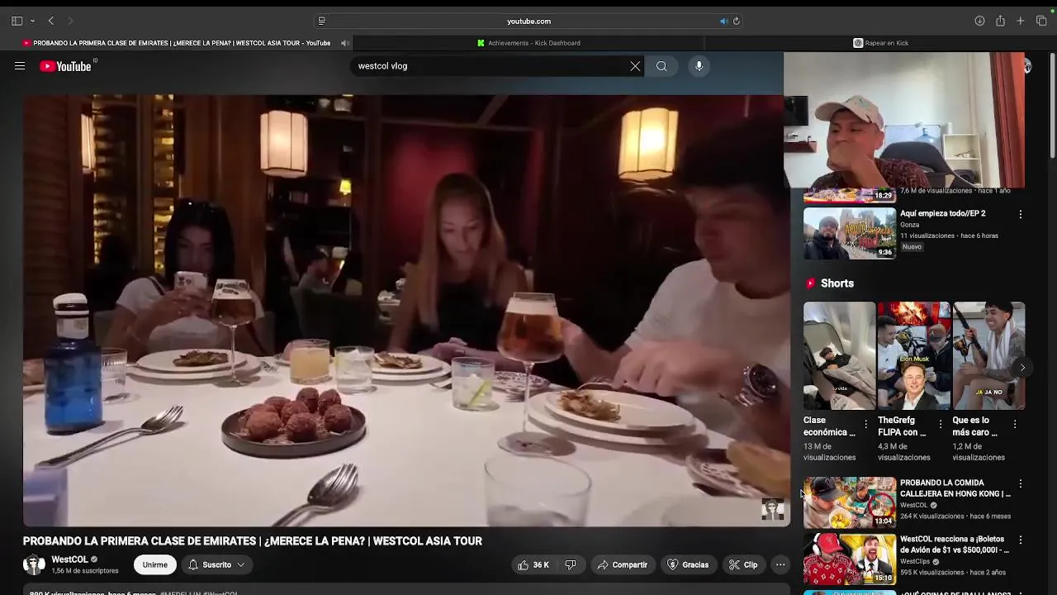Like the video with 36 K thumbs up

coord(533,564)
